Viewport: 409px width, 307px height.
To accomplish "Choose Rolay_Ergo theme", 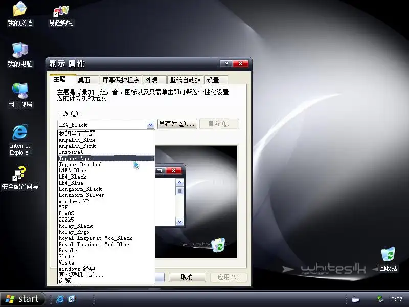I will pyautogui.click(x=106, y=232).
